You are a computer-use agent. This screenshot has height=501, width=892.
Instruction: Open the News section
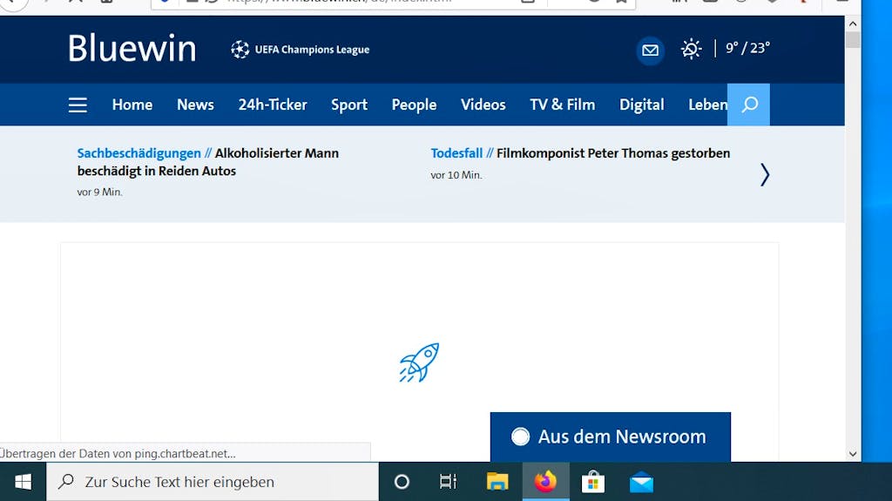click(195, 105)
